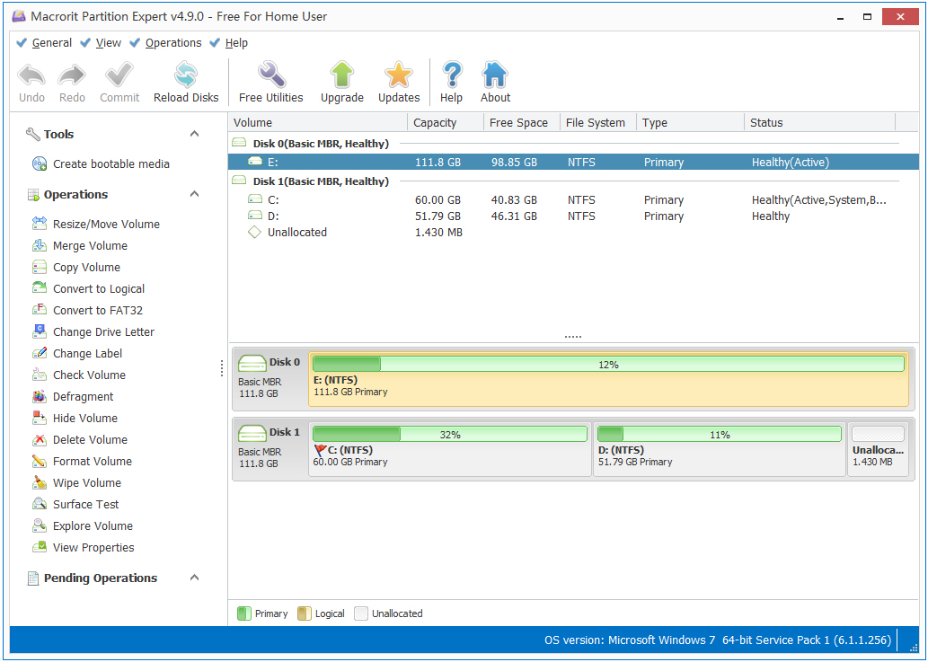Image resolution: width=928 pixels, height=662 pixels.
Task: Click the Wipe Volume broom icon
Action: 39,482
